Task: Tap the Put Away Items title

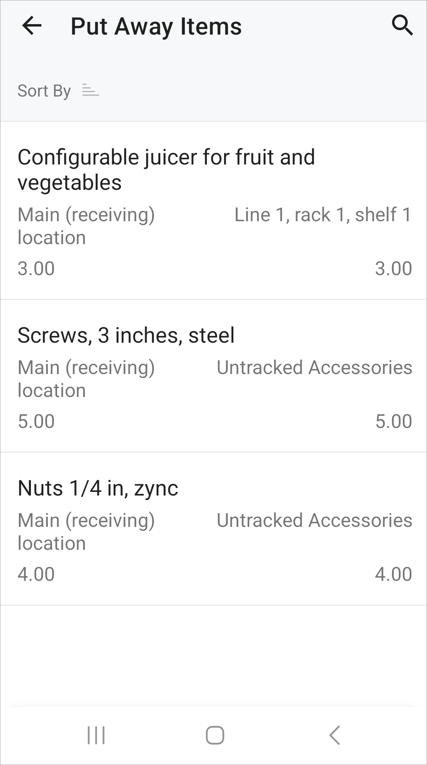Action: click(156, 27)
